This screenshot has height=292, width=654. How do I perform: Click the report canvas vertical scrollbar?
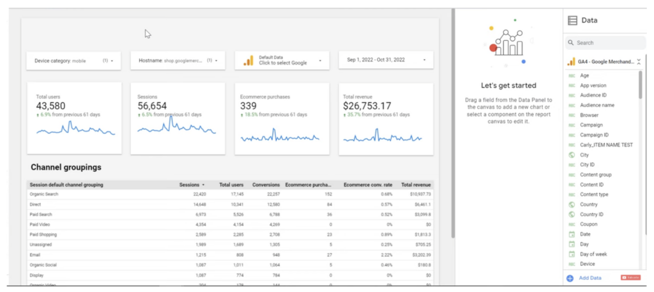[x=453, y=123]
